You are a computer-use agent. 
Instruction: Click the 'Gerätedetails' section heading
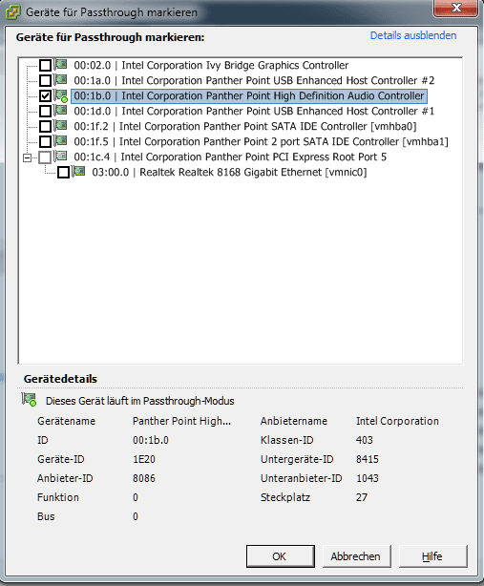click(x=60, y=379)
